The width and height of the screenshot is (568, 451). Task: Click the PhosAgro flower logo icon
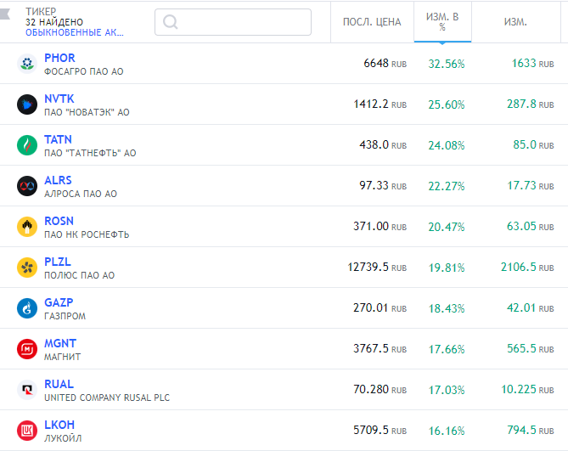pos(27,64)
